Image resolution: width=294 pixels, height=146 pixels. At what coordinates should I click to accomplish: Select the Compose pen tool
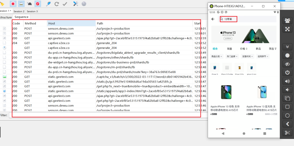pos(48,4)
